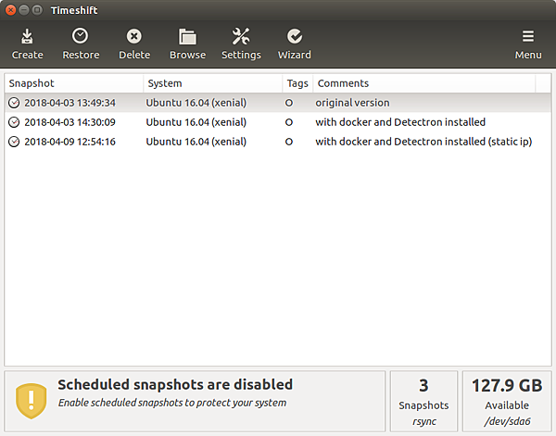The image size is (556, 436).
Task: Delete the selected snapshot
Action: click(134, 44)
